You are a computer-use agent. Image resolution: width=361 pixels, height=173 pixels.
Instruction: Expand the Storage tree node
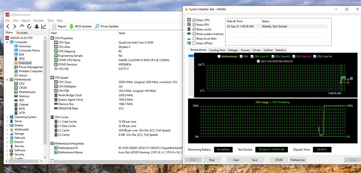[x=7, y=134]
